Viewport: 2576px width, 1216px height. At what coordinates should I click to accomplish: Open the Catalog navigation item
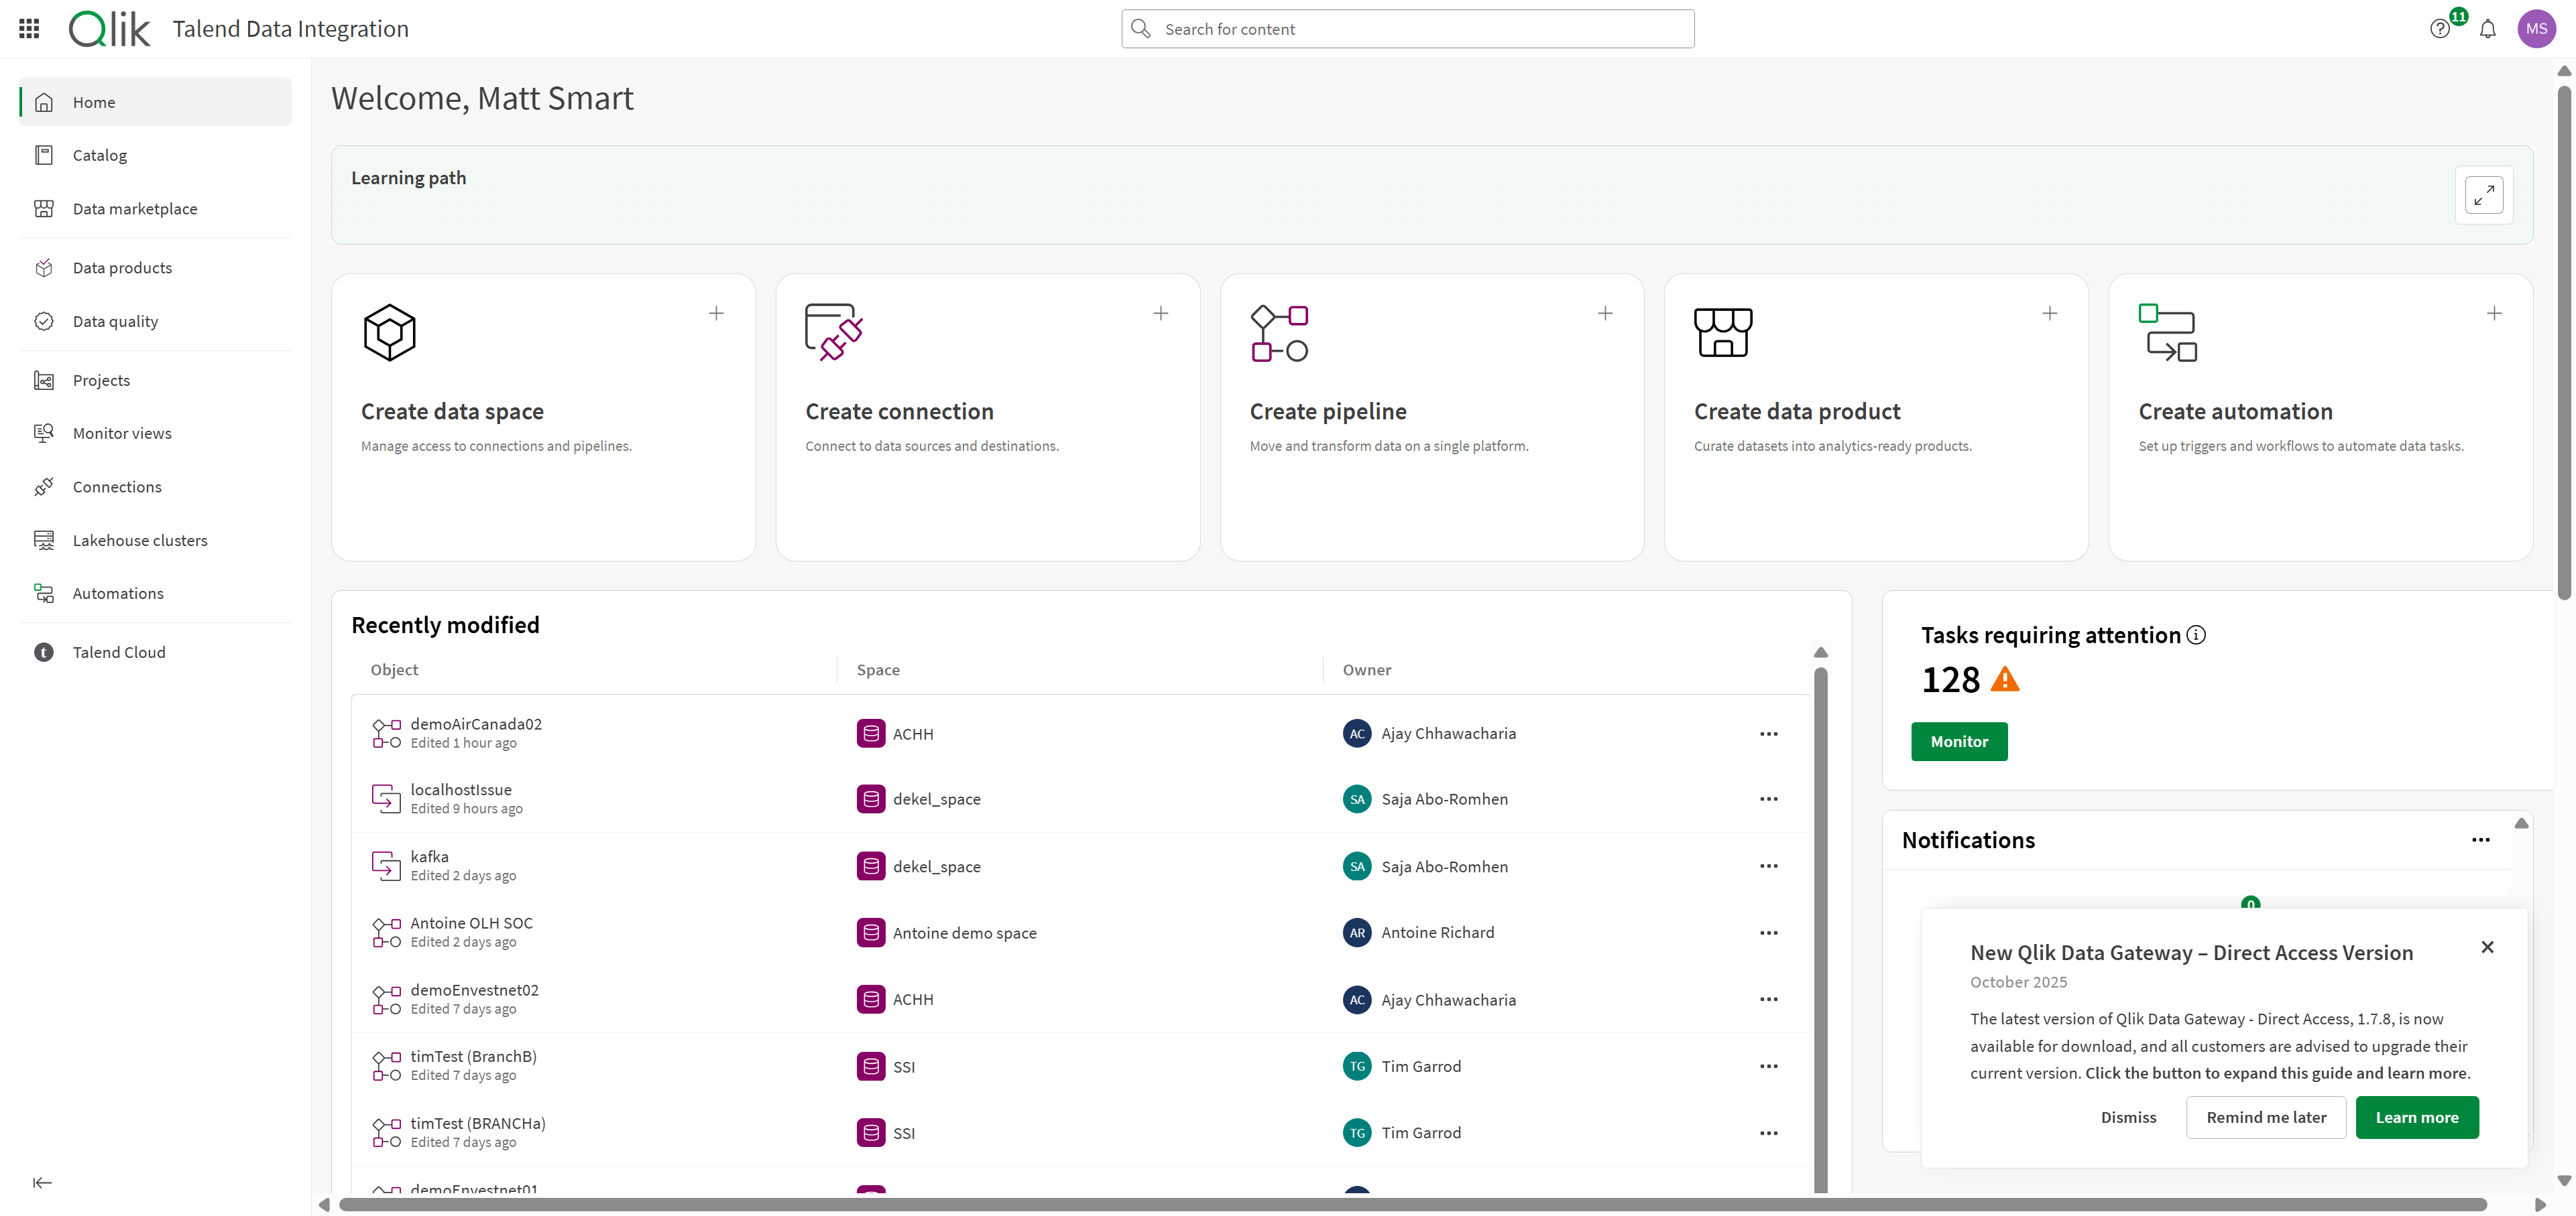(x=100, y=156)
